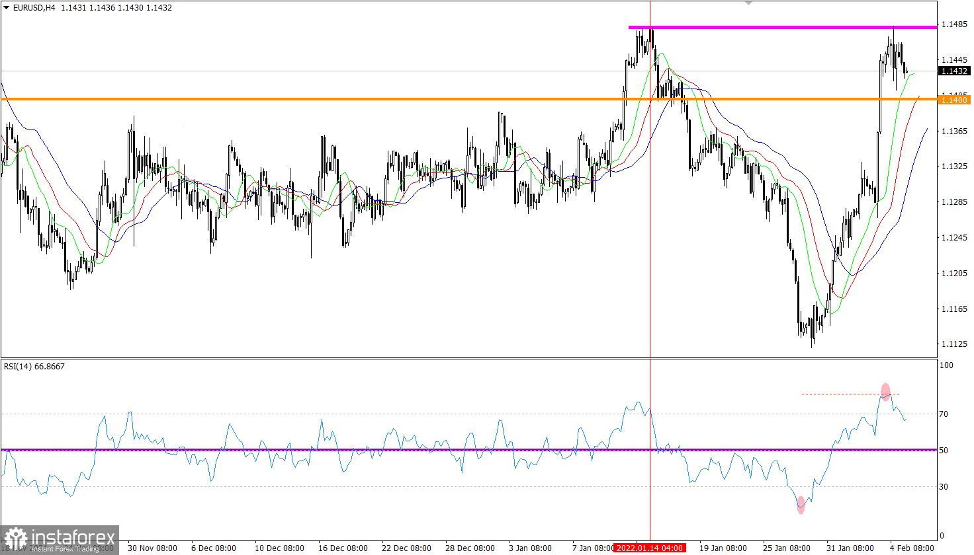974x555 pixels.
Task: Click the red 2022.01.14 04:00 date label
Action: pos(650,548)
